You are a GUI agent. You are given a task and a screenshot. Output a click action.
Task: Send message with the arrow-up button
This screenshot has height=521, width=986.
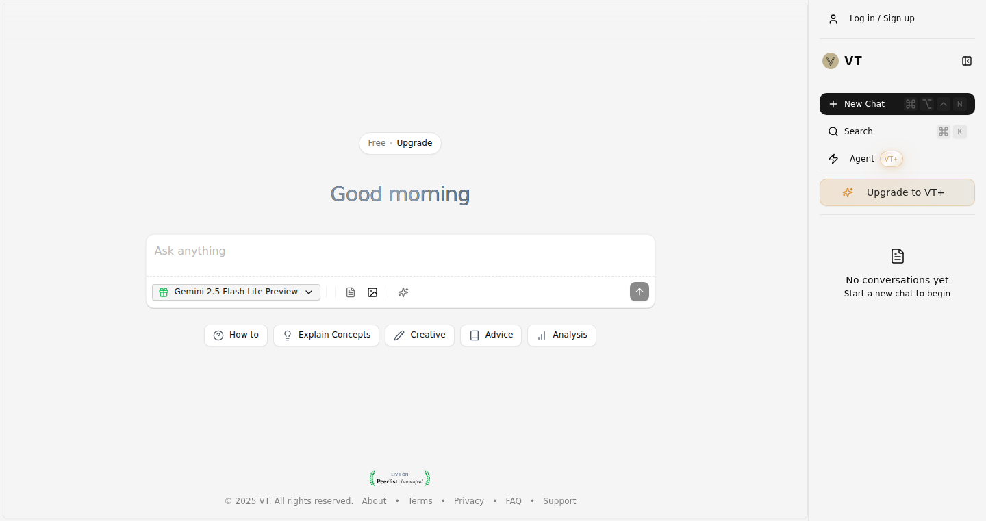coord(640,292)
